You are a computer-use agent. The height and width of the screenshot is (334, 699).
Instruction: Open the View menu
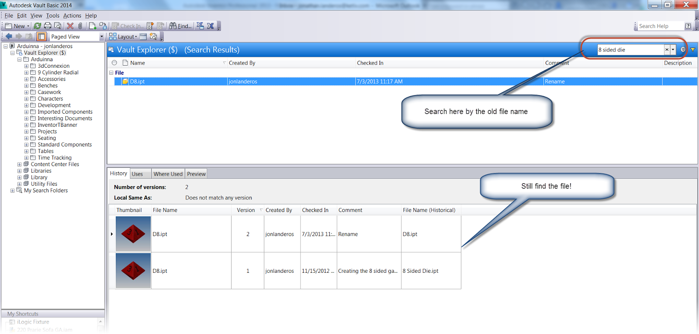point(36,15)
